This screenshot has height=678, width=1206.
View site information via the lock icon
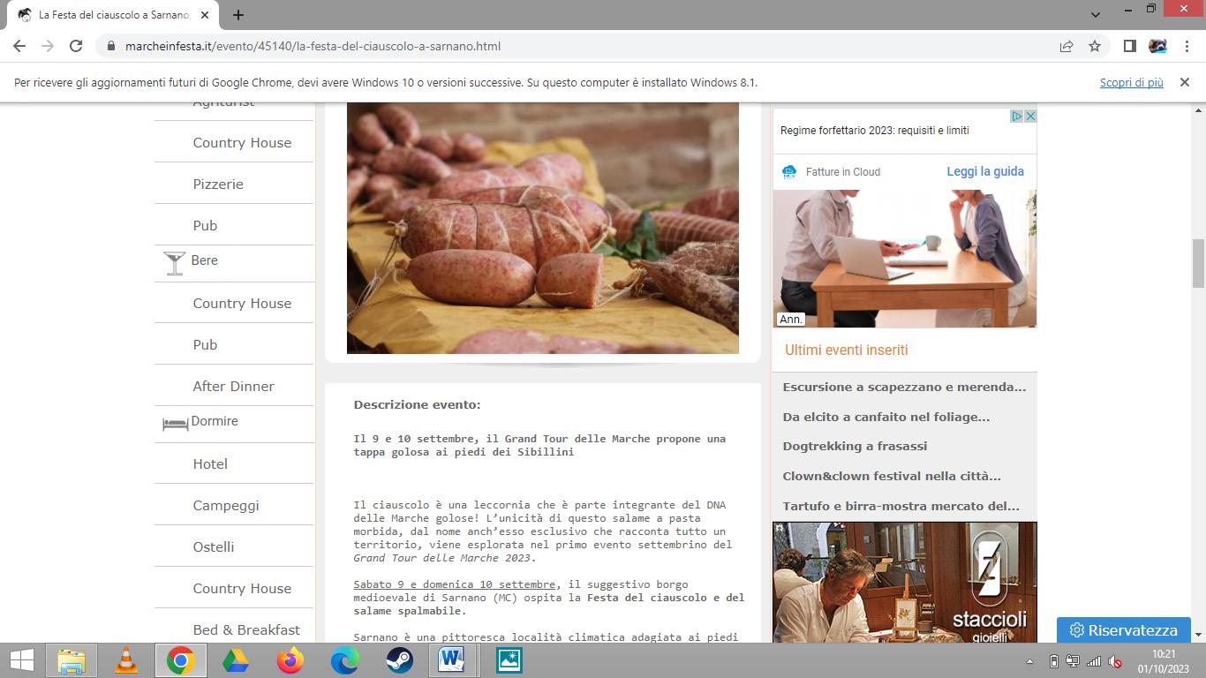point(111,46)
